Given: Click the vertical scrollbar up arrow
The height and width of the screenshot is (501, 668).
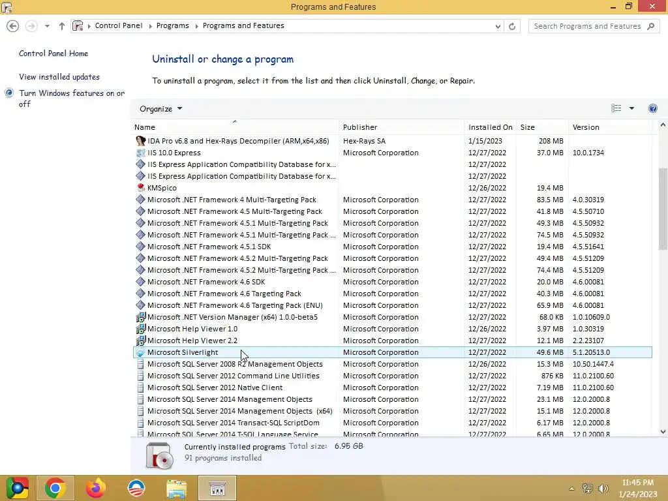Looking at the screenshot, I should 663,125.
